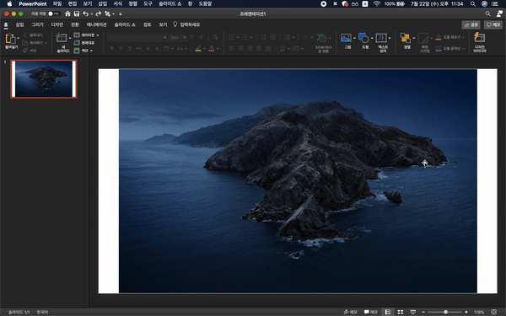Click the zoom out minus button

coord(423,312)
